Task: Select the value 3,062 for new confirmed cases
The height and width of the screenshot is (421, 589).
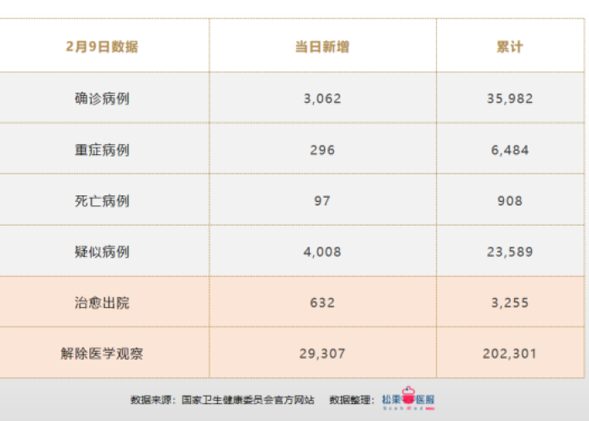Action: 322,99
